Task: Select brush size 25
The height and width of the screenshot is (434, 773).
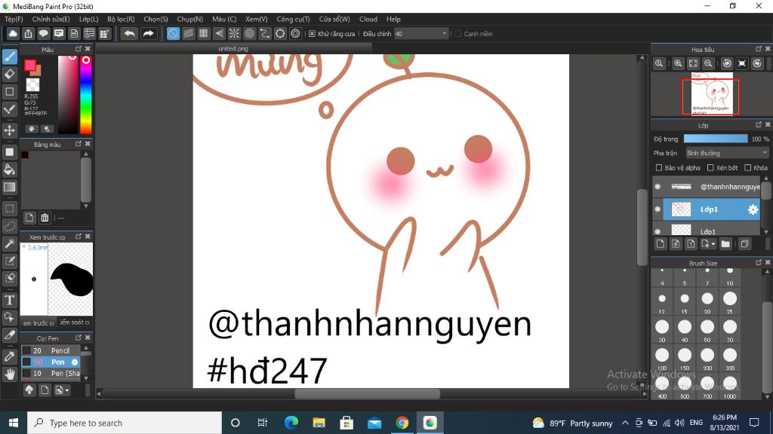Action: coord(730,301)
